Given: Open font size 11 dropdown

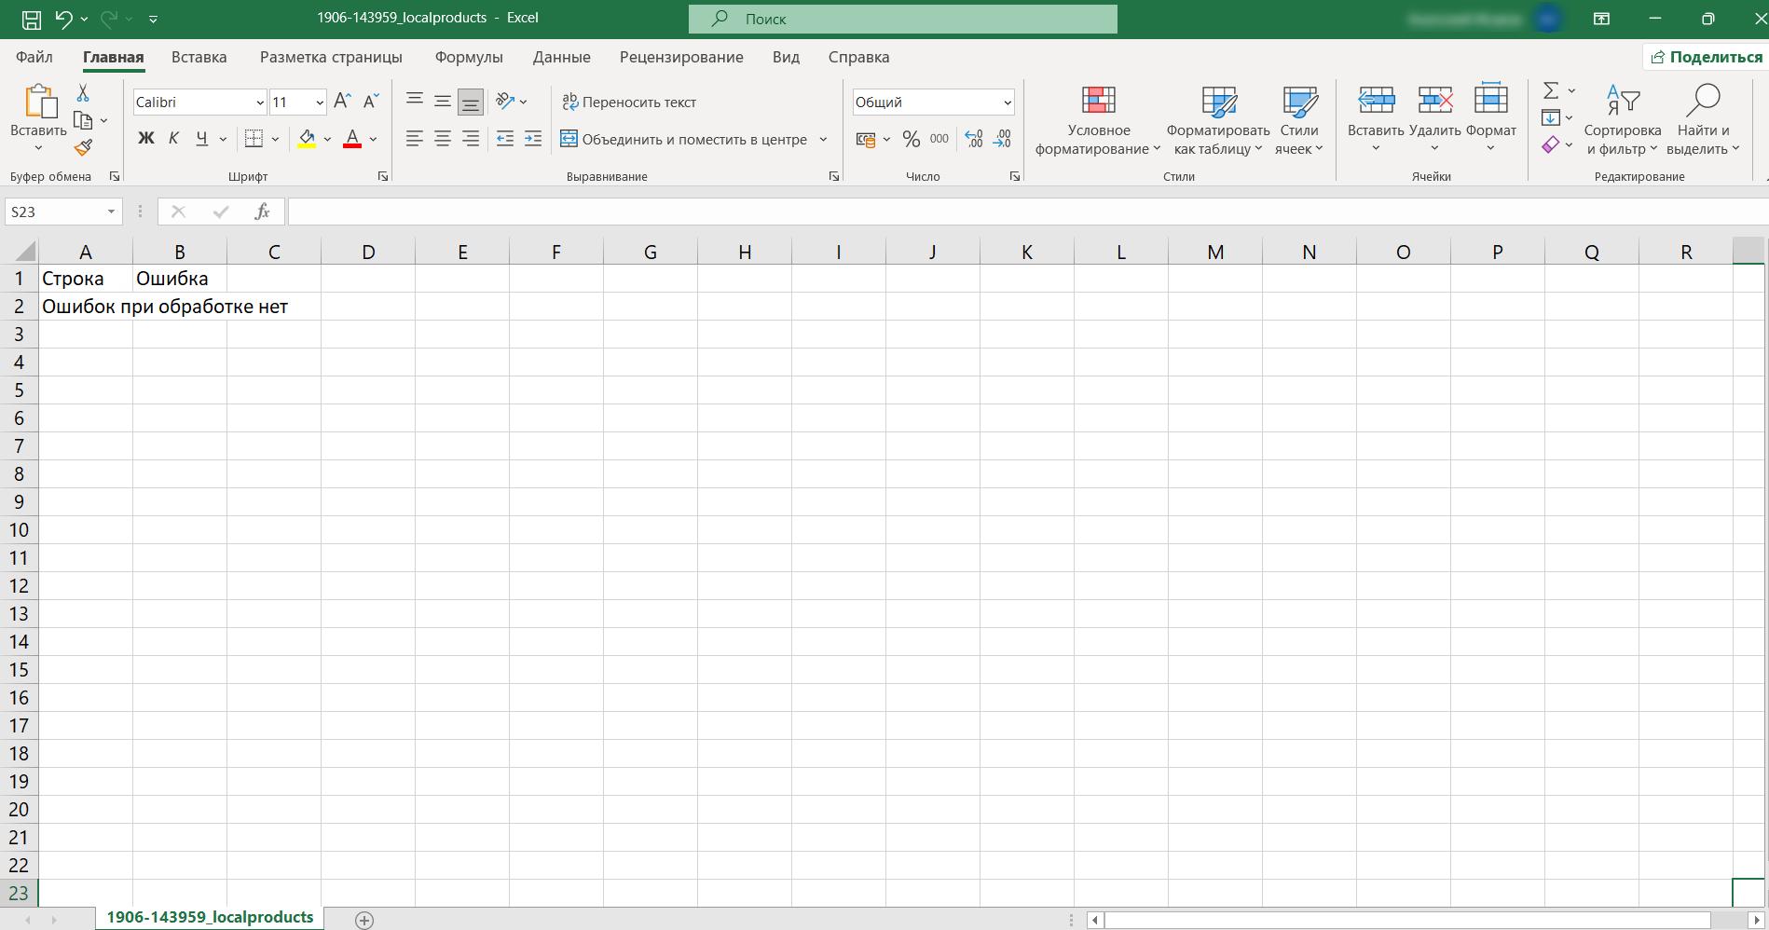Looking at the screenshot, I should [320, 103].
